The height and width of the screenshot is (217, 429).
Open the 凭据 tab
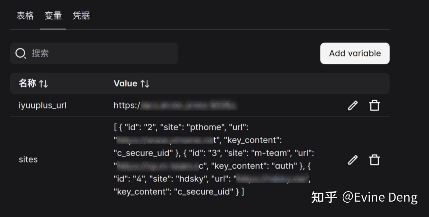(81, 16)
